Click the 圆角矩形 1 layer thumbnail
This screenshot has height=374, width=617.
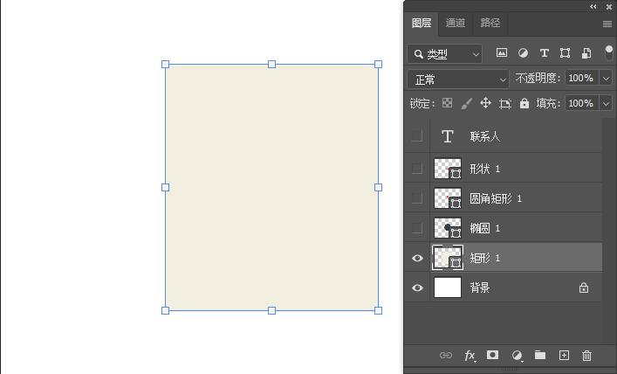point(448,198)
